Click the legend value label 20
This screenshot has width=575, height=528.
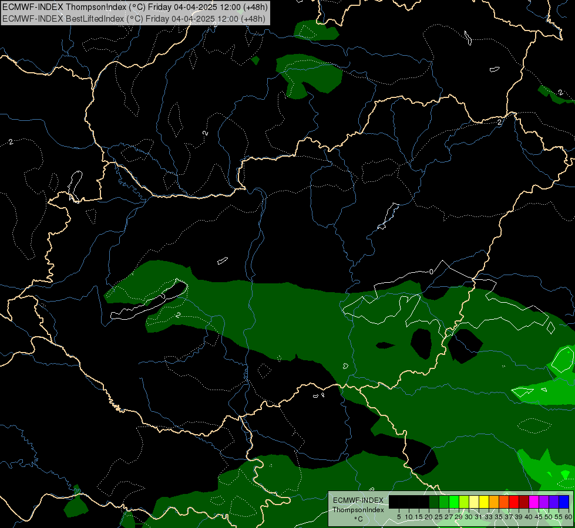coord(429,517)
